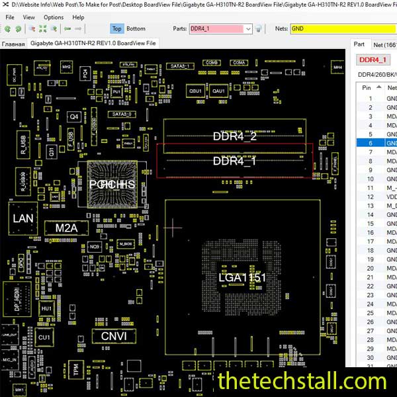Select the PQ4 component on the board
Screen dimensions: 397x397
85,73
